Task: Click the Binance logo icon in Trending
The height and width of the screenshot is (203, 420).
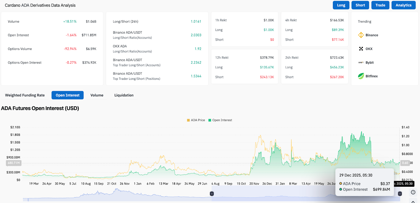Action: click(361, 35)
